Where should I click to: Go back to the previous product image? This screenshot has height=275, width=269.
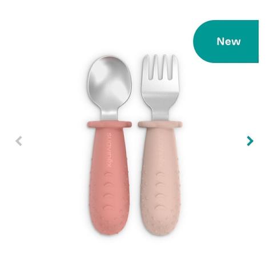(19, 141)
